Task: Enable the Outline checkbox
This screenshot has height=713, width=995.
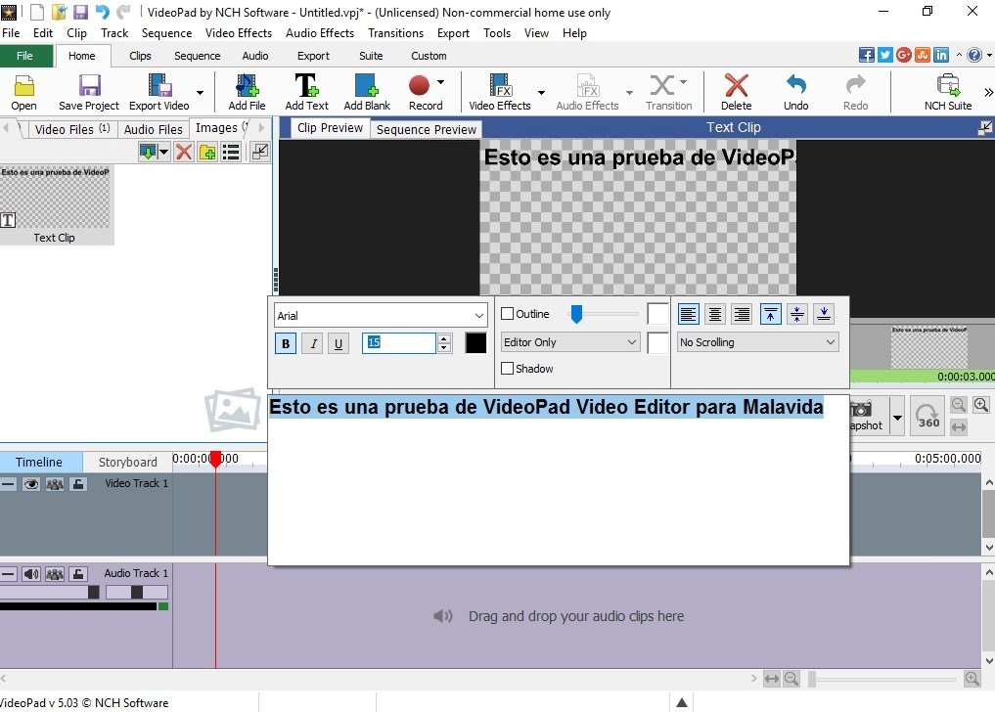Action: click(x=507, y=313)
